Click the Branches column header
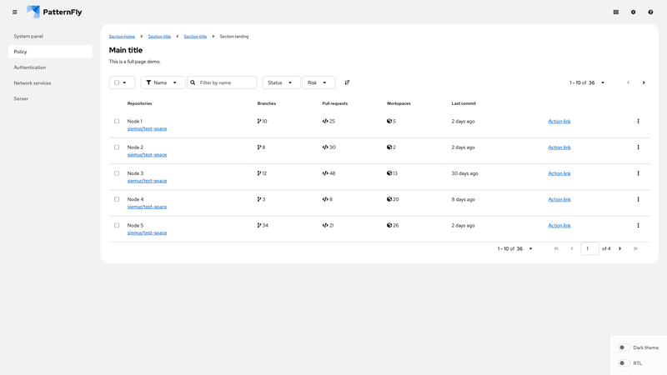 point(267,103)
